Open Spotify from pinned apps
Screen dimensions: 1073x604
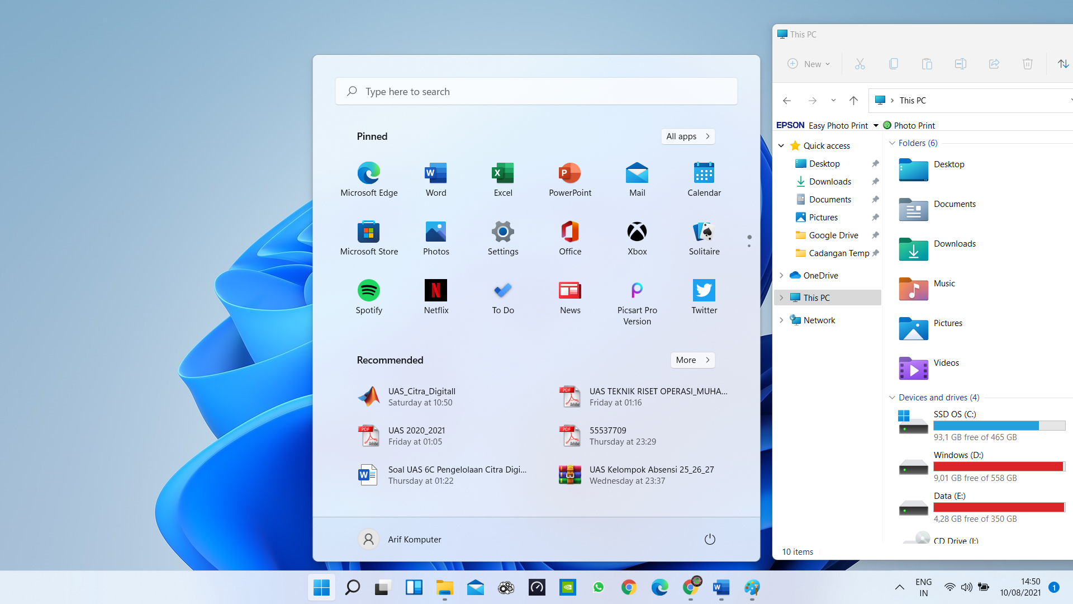pyautogui.click(x=369, y=291)
